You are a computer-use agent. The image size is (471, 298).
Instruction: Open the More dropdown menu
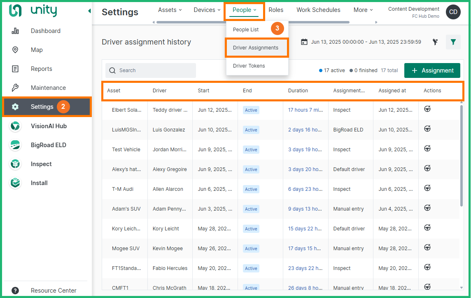pos(363,10)
